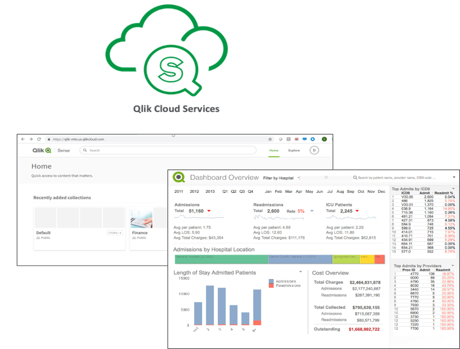460x349 pixels.
Task: Click the red Readmissions legend swatch
Action: [271, 286]
